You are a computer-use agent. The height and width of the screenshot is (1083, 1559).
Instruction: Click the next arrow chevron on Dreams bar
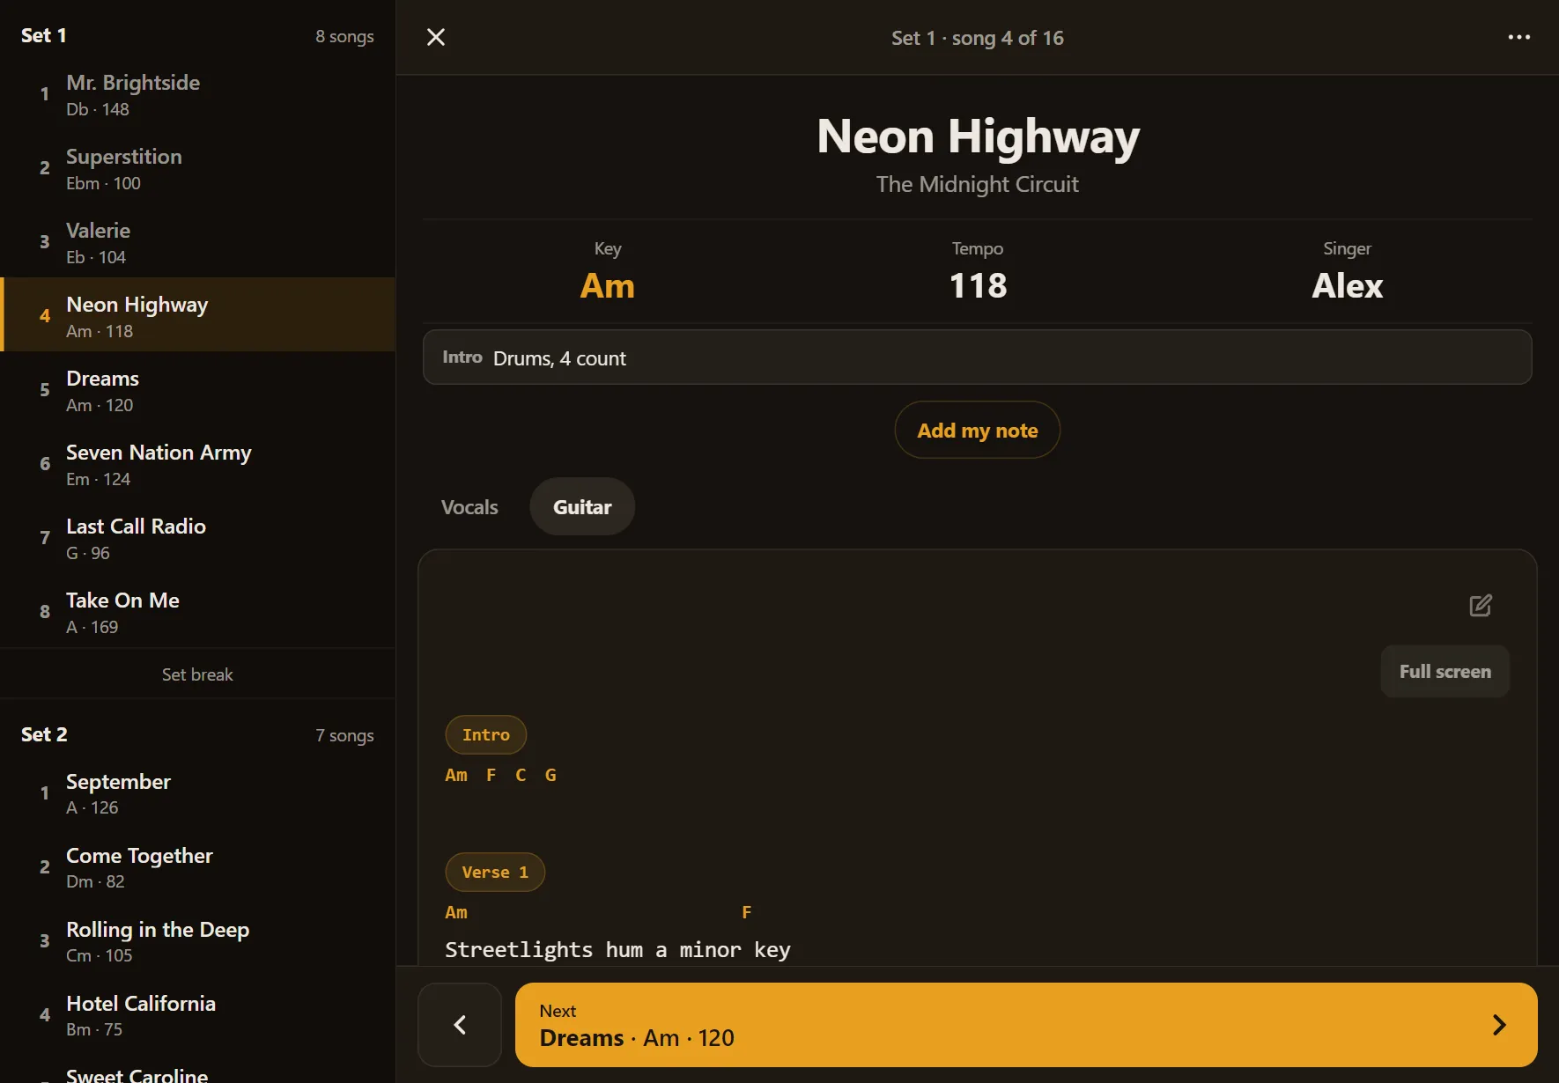tap(1499, 1024)
